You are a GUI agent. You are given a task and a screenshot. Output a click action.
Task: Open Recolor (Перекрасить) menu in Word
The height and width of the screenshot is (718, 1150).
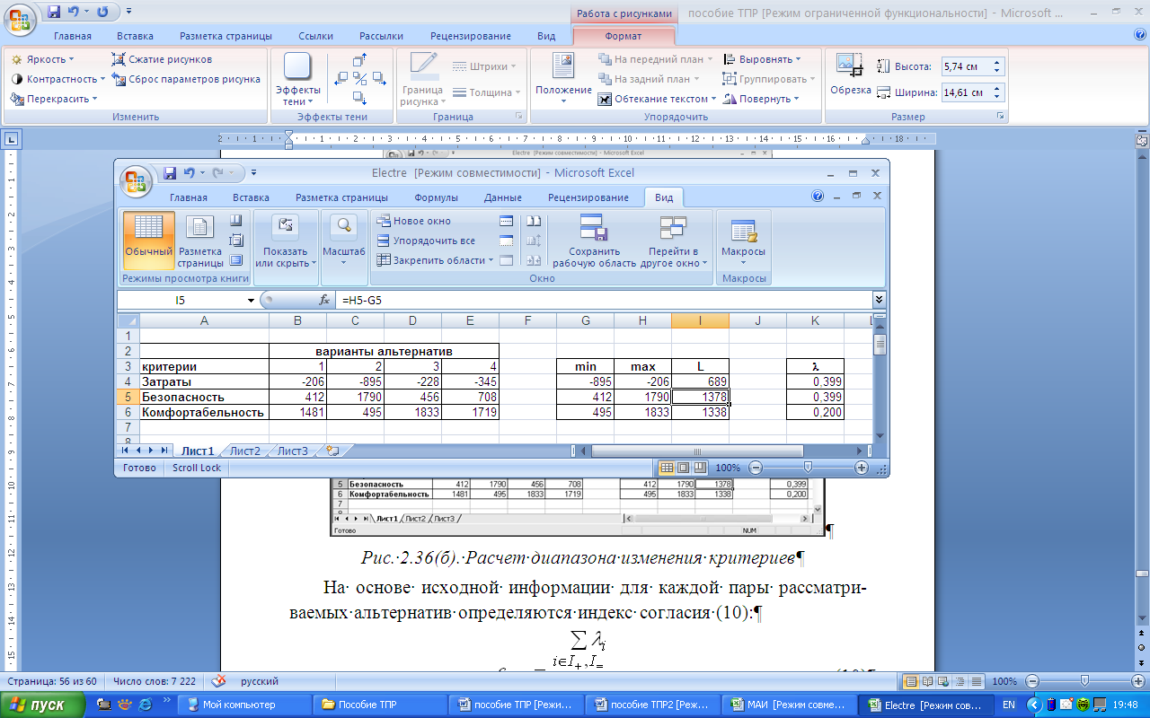click(x=54, y=99)
